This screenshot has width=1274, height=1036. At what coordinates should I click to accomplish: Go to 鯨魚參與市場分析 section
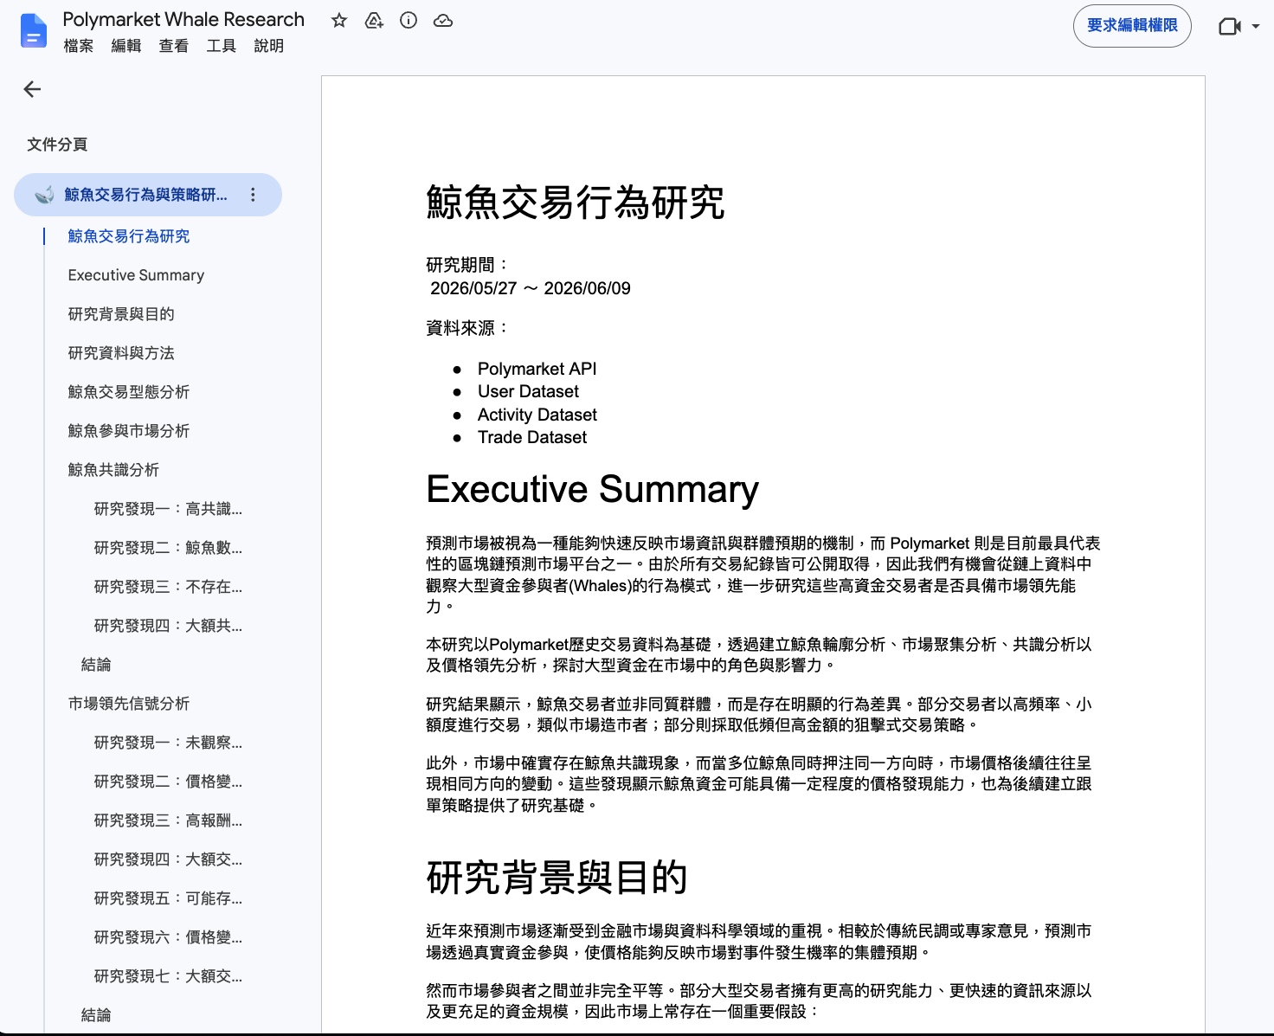pos(129,431)
